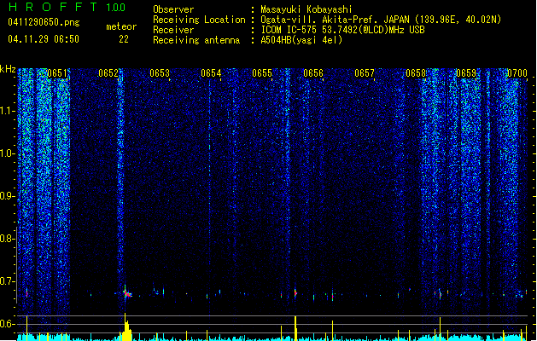Click the HROFFT title text
The width and height of the screenshot is (537, 341).
coord(54,7)
